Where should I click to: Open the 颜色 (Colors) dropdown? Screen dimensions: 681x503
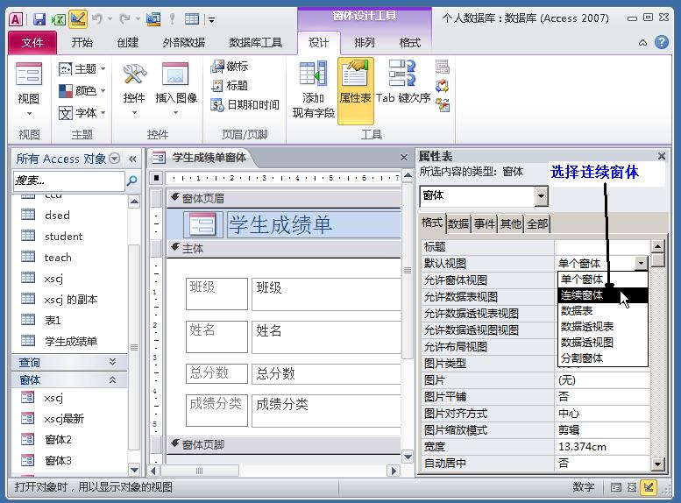(x=82, y=90)
